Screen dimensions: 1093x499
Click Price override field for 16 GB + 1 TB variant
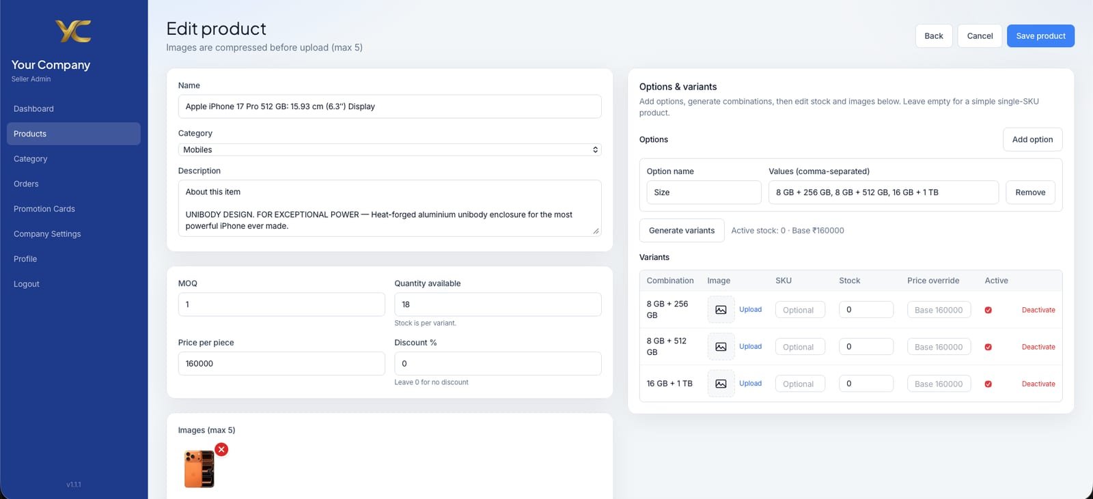[939, 384]
